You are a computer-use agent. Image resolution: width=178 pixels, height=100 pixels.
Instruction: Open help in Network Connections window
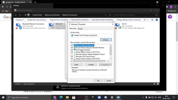157,20
